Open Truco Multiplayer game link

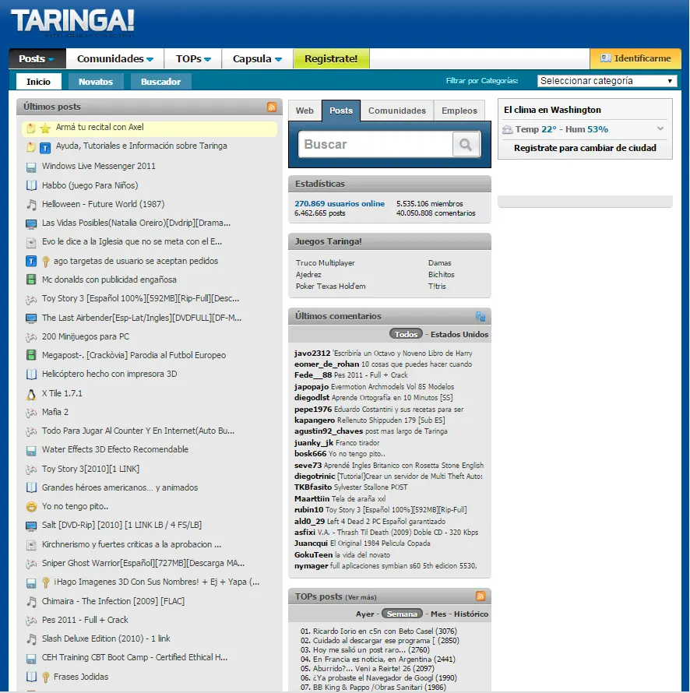coord(326,262)
